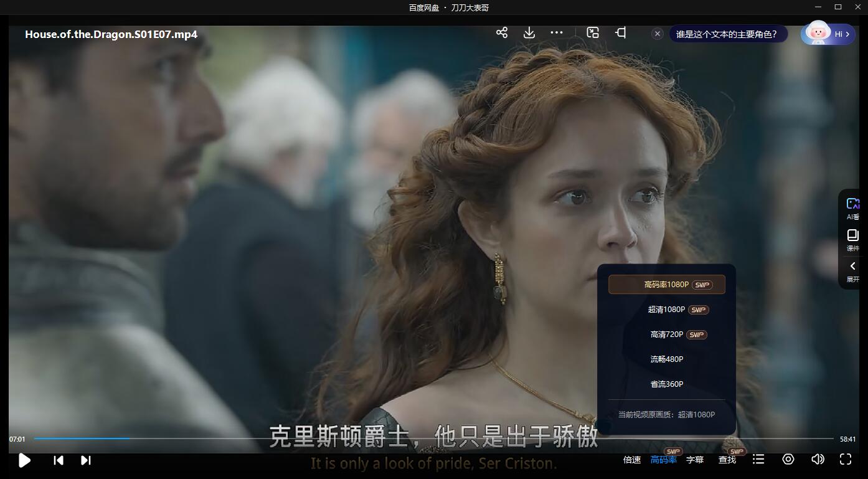The image size is (868, 479).
Task: Open the Hi assistant chevron at top right
Action: (846, 34)
